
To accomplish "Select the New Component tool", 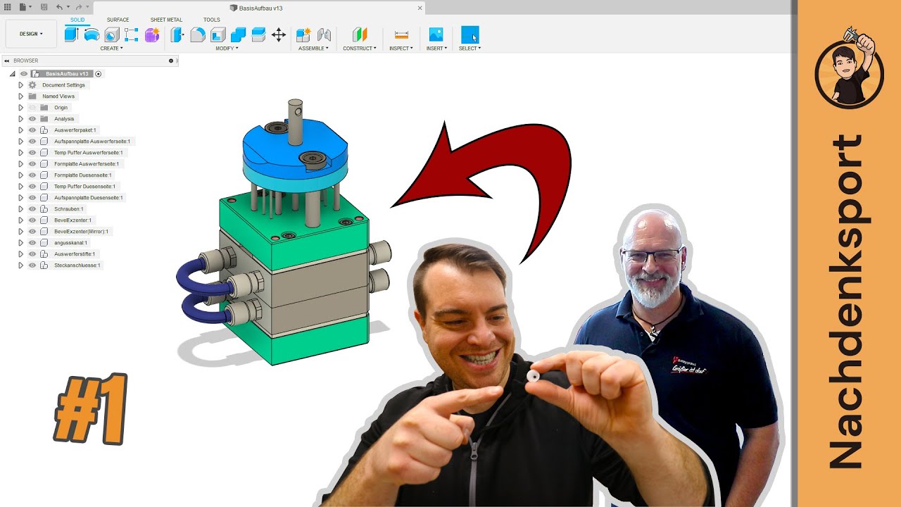I will (x=303, y=35).
